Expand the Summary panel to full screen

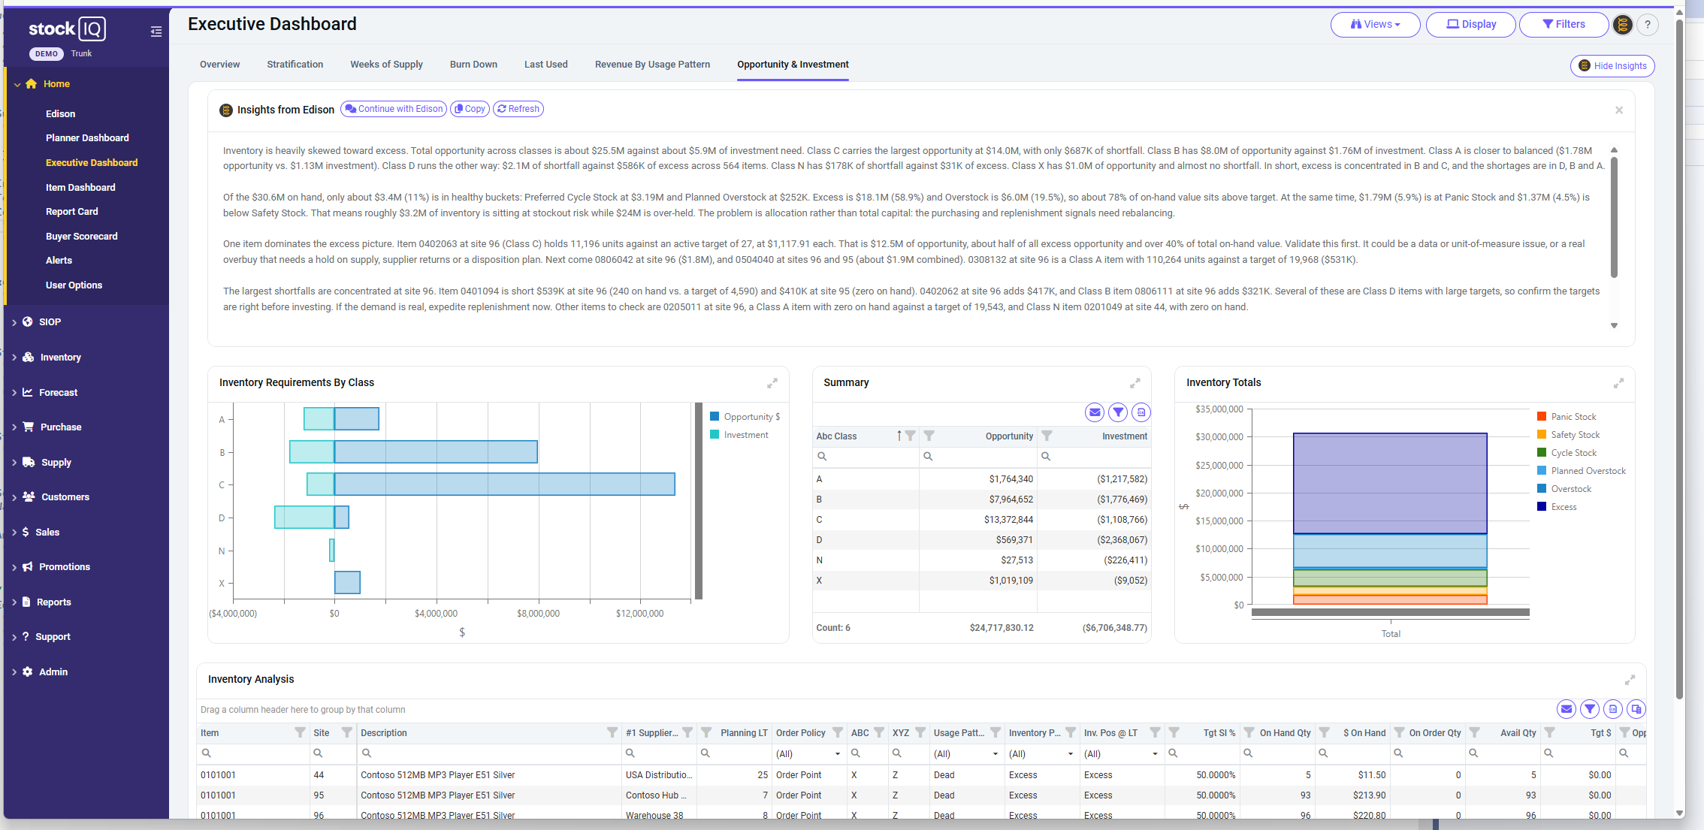click(1135, 383)
